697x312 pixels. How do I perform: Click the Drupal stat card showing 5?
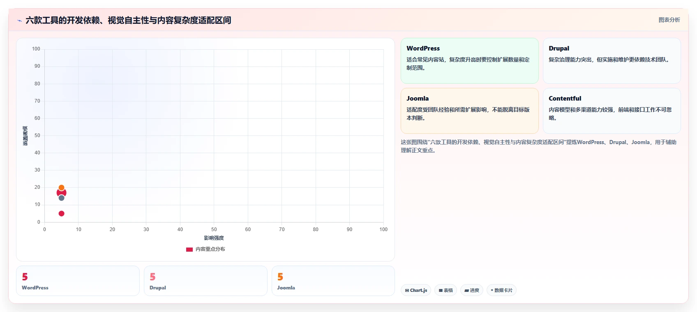(205, 281)
